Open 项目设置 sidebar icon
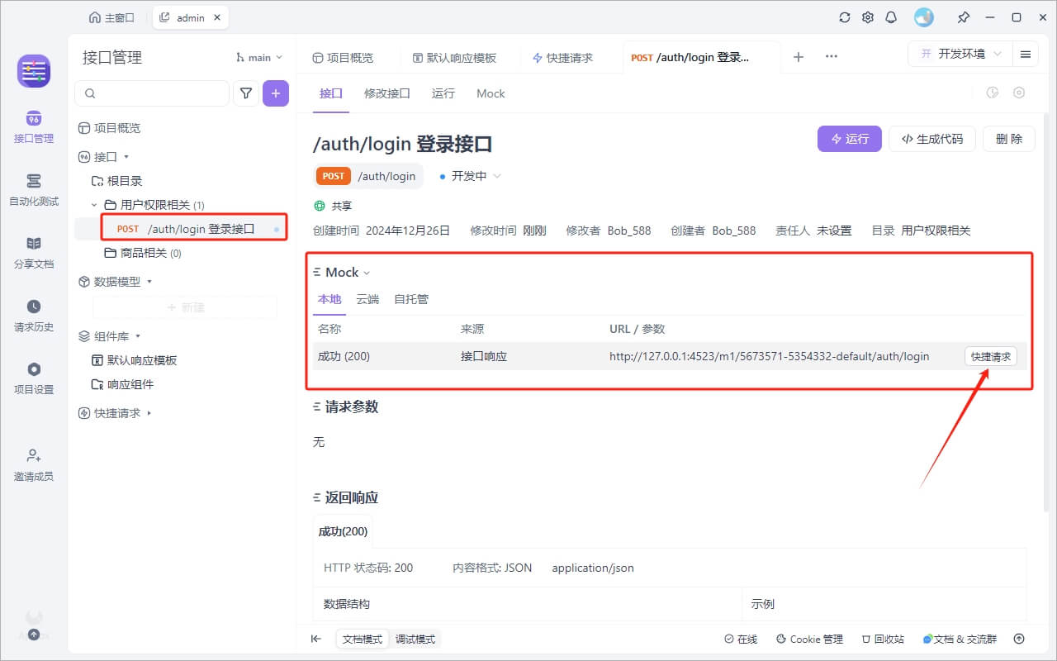 (34, 378)
